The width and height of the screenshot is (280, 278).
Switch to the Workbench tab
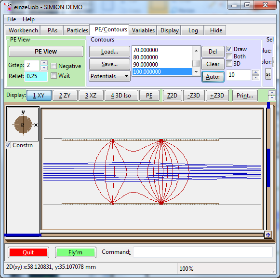[23, 30]
